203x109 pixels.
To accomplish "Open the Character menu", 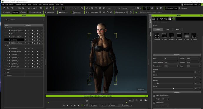I will [x=18, y=4].
